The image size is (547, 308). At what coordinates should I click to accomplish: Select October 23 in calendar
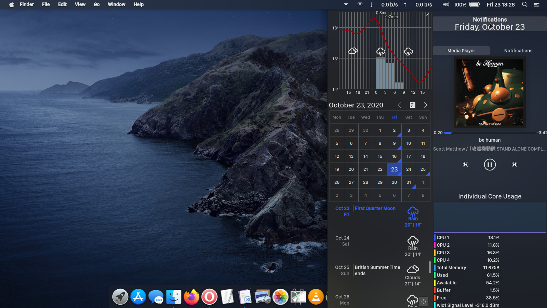coord(394,169)
